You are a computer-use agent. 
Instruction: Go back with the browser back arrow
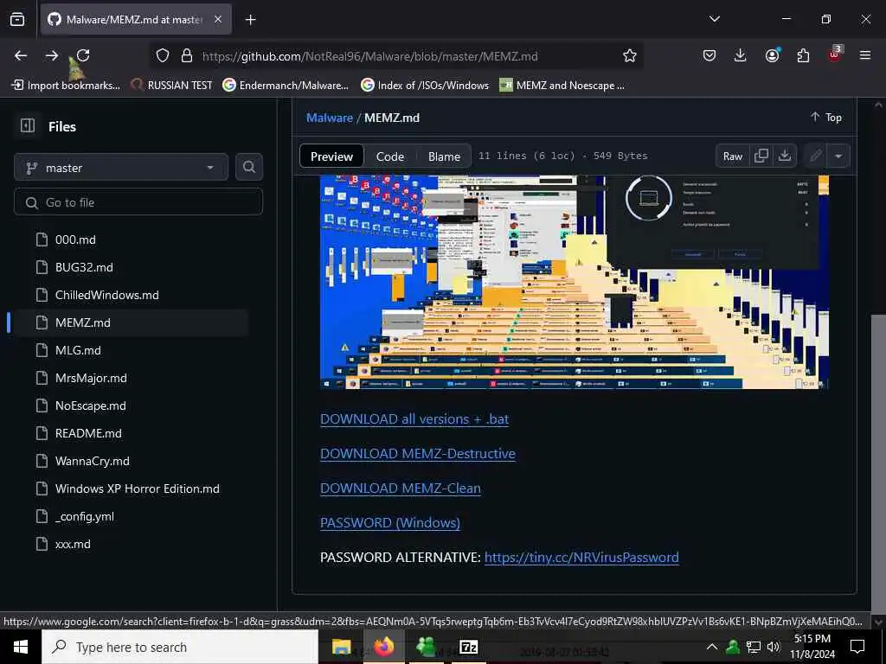point(21,55)
